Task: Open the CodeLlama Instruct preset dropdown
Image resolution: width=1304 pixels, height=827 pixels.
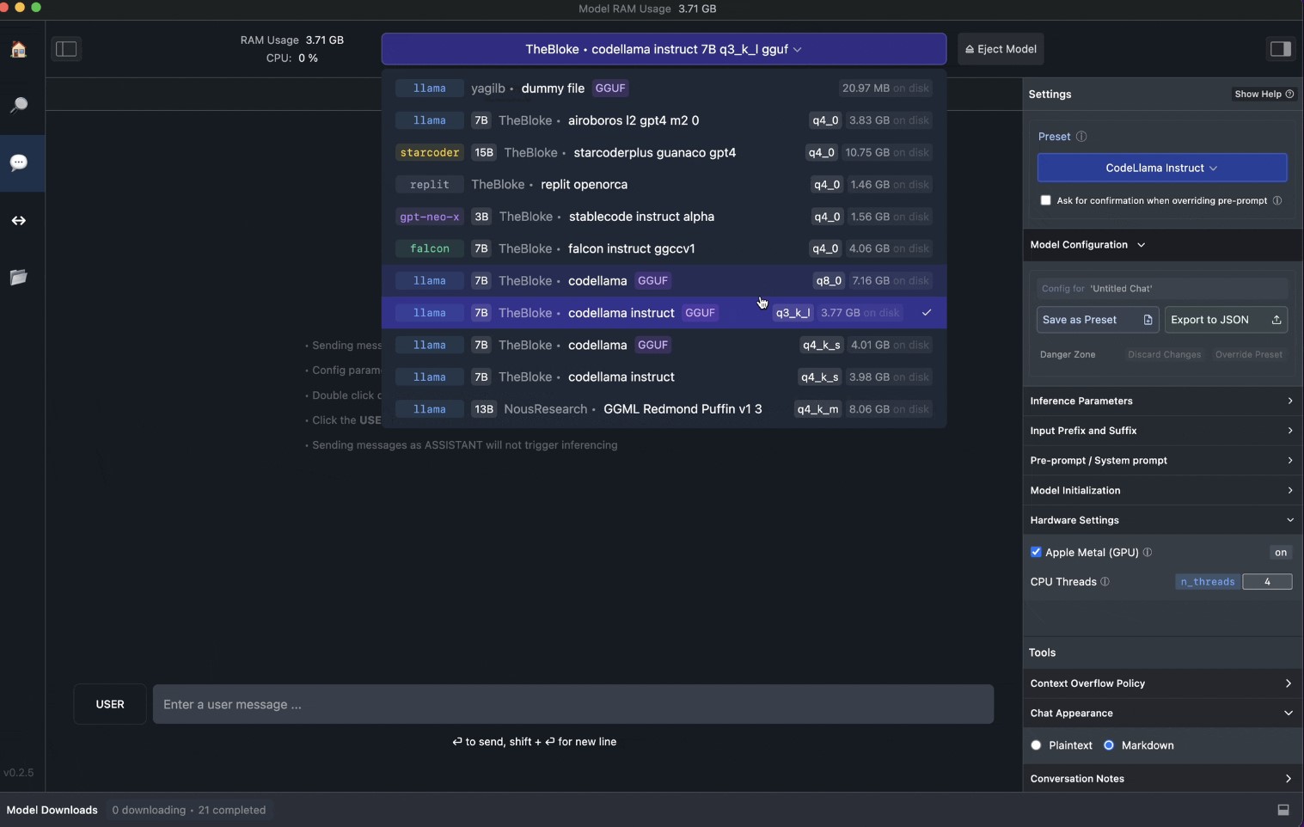Action: (x=1161, y=168)
